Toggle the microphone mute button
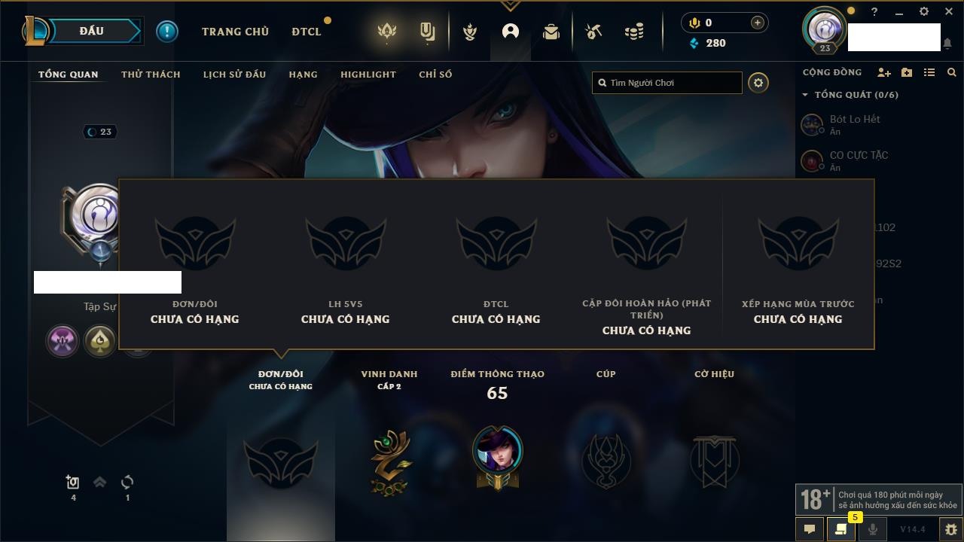Screen dimensions: 964x542 click(x=872, y=529)
